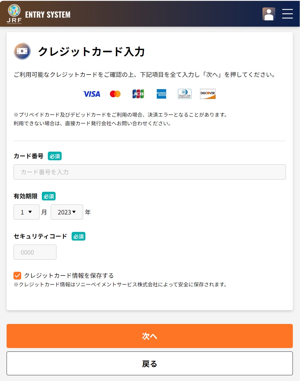300x381 pixels.
Task: Click the credit card heading icon
Action: [22, 51]
